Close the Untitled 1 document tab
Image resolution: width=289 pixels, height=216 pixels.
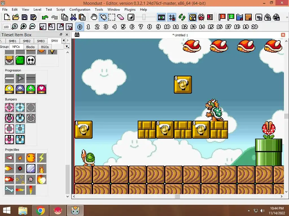click(x=283, y=35)
